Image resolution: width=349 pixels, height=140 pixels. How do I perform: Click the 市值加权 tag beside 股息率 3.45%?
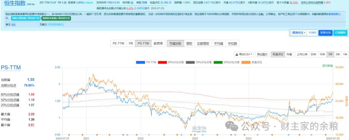89,3
